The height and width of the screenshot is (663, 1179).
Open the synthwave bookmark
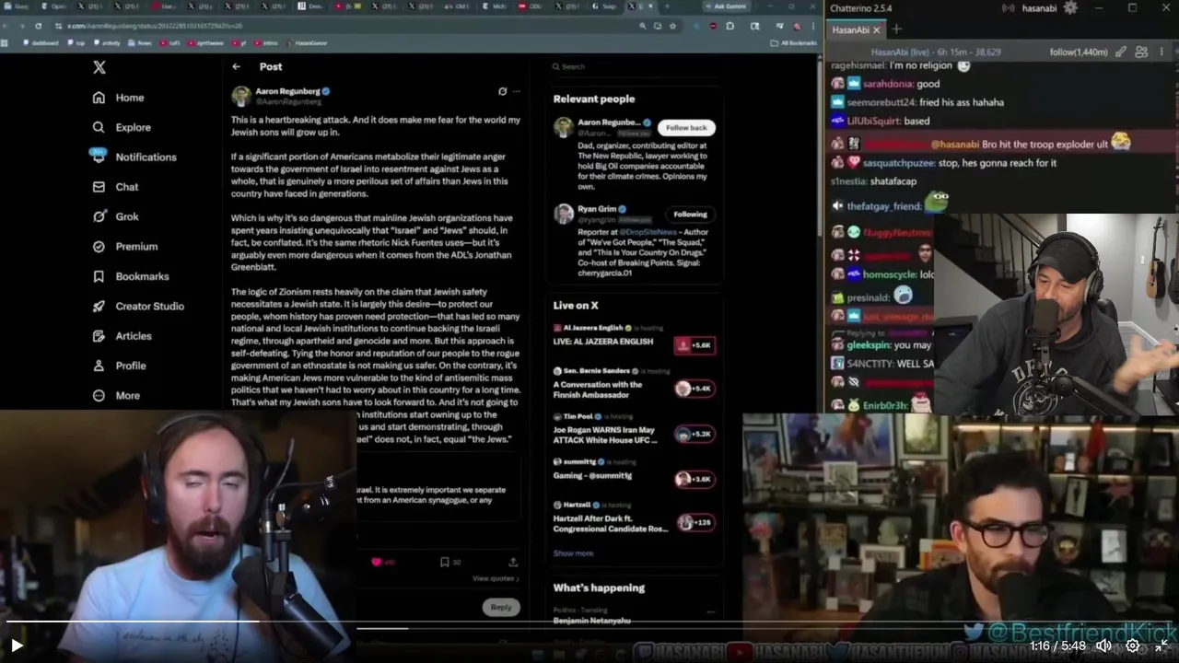tap(207, 42)
